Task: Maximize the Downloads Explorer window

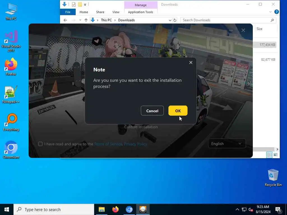Action: tap(260, 4)
